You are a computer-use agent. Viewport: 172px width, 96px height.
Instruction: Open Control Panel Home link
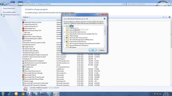pos(9,8)
